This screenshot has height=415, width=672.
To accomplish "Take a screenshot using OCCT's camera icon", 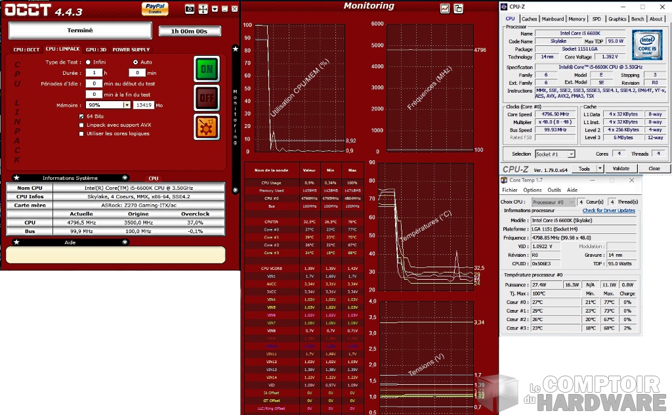I will pyautogui.click(x=190, y=9).
